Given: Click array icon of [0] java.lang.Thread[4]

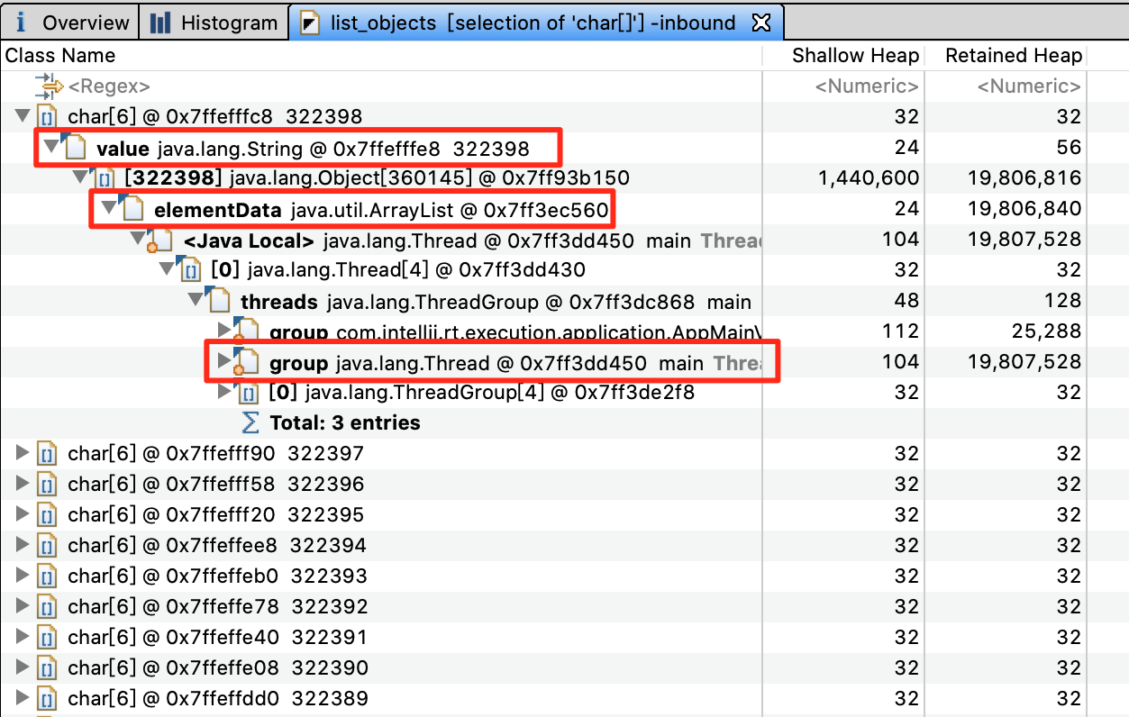Looking at the screenshot, I should 191,269.
